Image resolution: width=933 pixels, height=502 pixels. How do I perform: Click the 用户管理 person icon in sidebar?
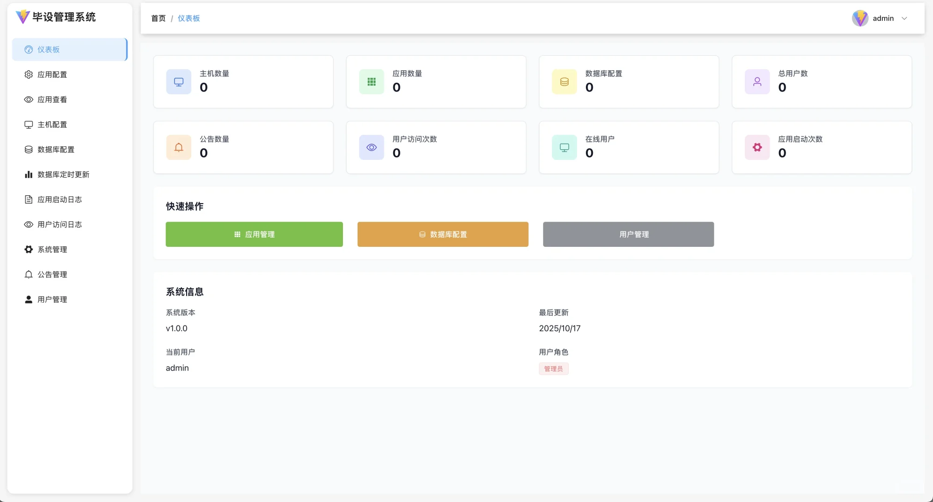pos(28,299)
